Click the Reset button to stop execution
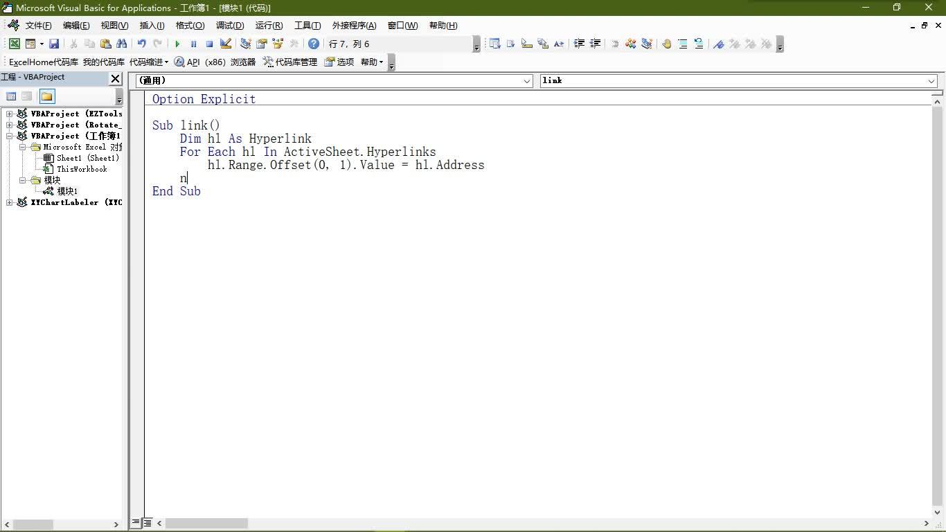 point(209,44)
